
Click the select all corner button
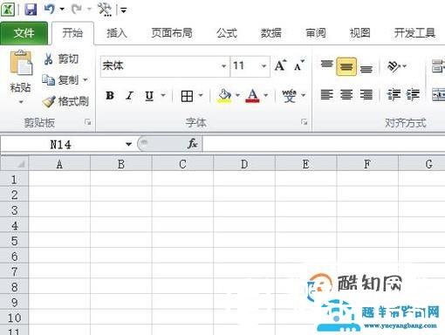pyautogui.click(x=15, y=164)
